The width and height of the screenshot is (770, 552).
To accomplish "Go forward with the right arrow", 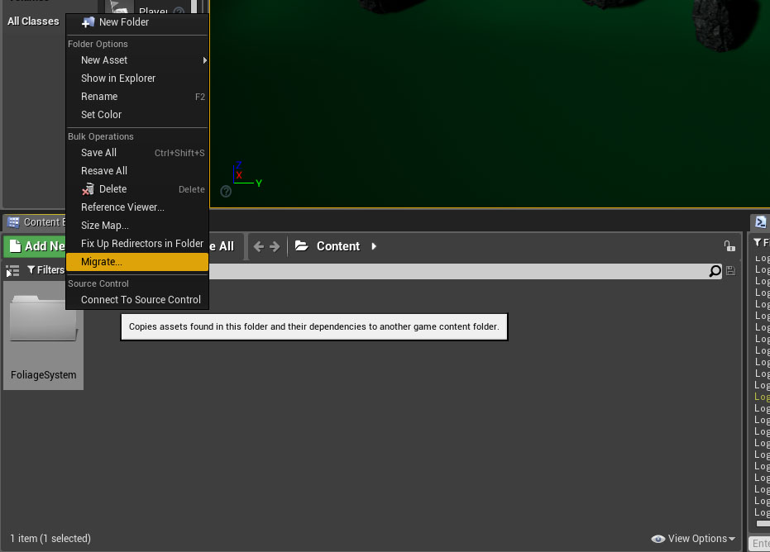I will (x=275, y=246).
